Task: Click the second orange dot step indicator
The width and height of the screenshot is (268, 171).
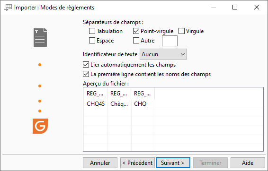Action: 40,86
